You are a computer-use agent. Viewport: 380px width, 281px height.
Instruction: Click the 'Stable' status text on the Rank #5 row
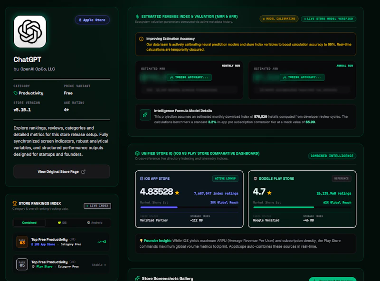tap(97, 265)
